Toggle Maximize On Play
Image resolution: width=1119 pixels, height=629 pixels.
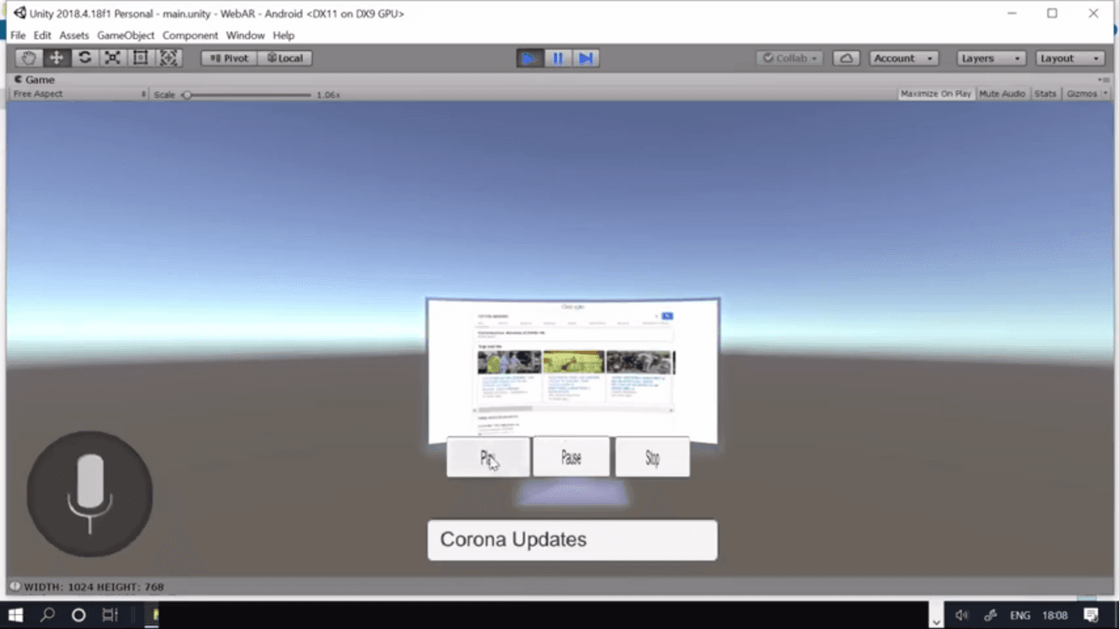936,94
